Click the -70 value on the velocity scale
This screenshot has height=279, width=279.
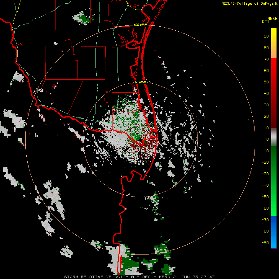[265, 220]
